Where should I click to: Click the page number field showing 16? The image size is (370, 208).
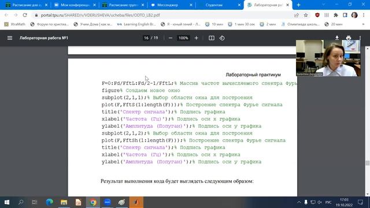click(146, 38)
